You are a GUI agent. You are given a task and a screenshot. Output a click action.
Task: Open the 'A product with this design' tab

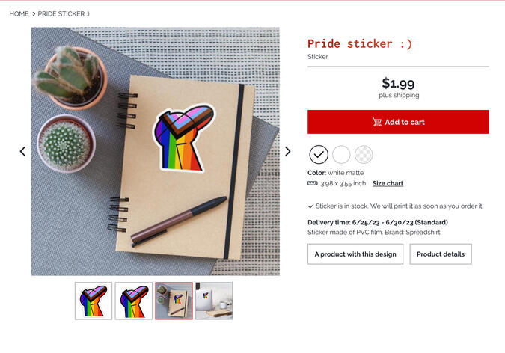coord(355,254)
